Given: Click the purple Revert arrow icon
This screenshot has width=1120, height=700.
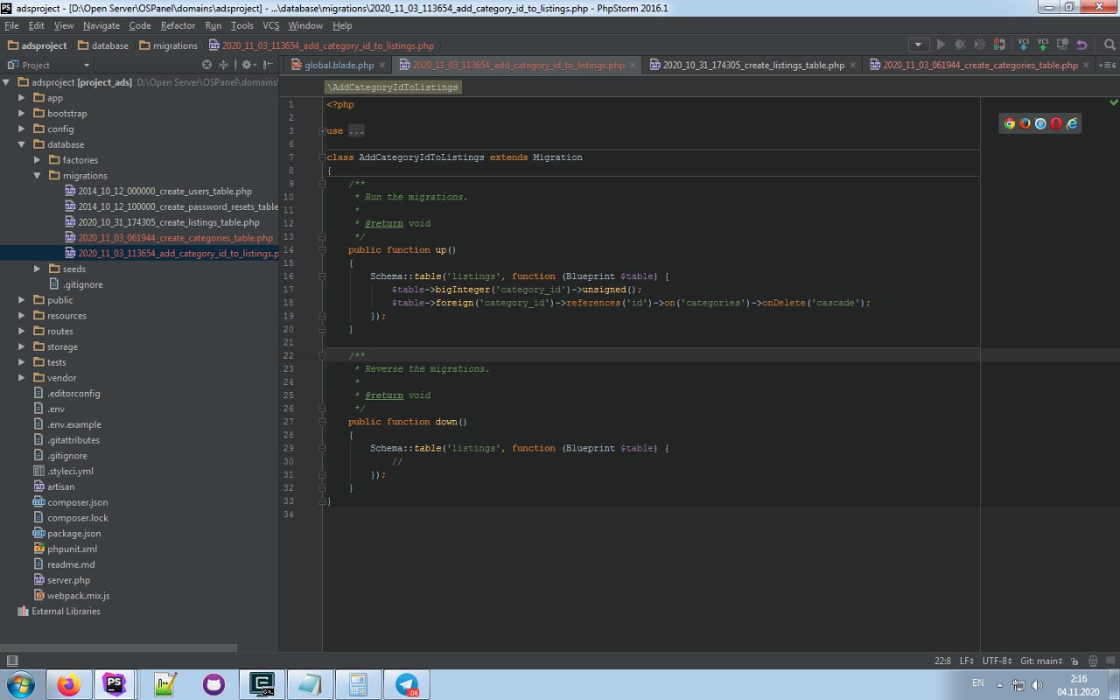Looking at the screenshot, I should coord(1081,45).
